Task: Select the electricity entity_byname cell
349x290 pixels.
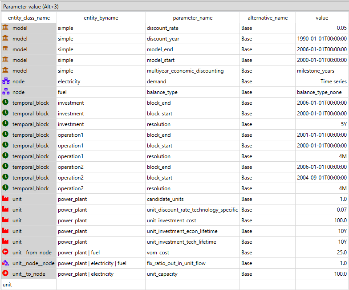Action: click(x=101, y=82)
